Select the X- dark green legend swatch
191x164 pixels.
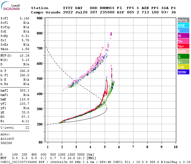[183, 57]
